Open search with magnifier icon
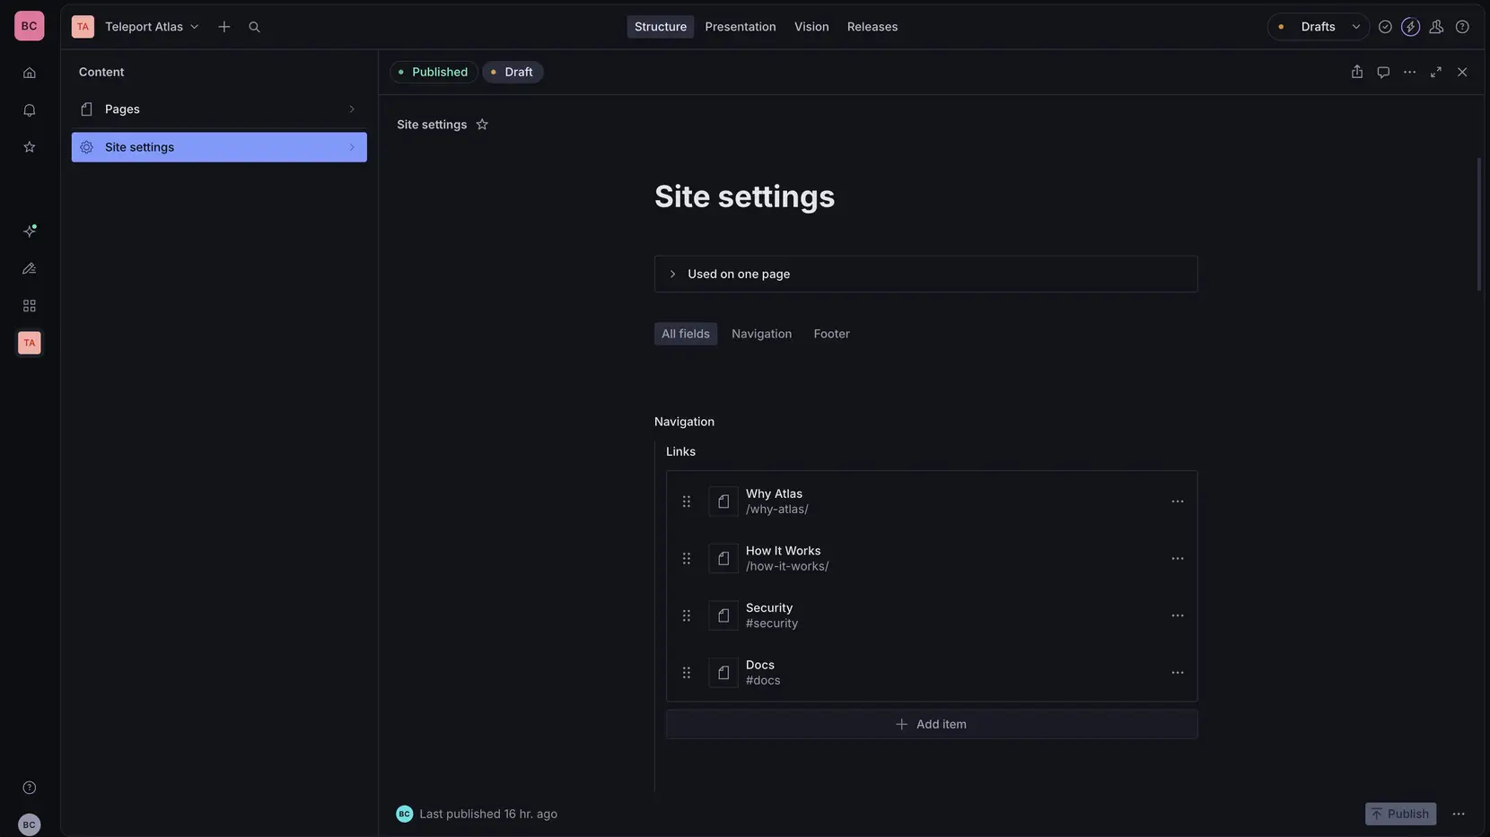The width and height of the screenshot is (1490, 837). coord(254,27)
